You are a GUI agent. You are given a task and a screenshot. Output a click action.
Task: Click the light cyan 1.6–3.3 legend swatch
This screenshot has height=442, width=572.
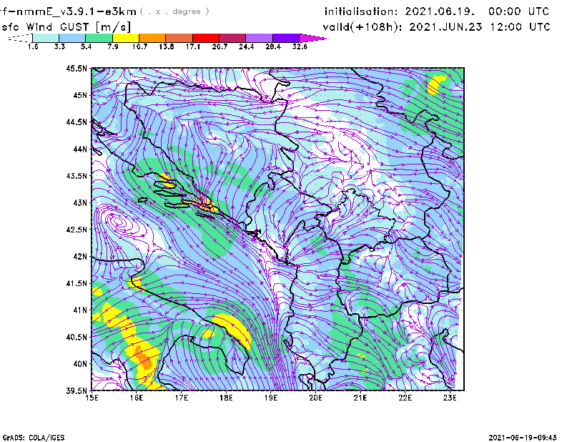46,38
